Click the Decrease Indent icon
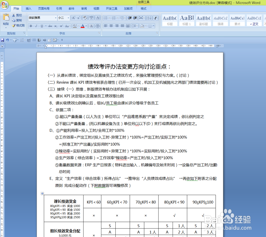 click(x=130, y=18)
